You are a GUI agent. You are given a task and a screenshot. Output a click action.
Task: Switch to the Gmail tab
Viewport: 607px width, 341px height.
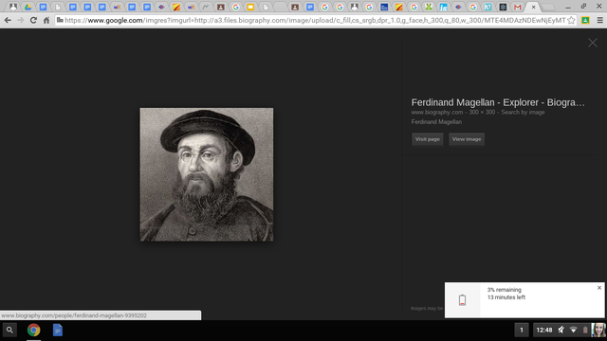[x=518, y=7]
